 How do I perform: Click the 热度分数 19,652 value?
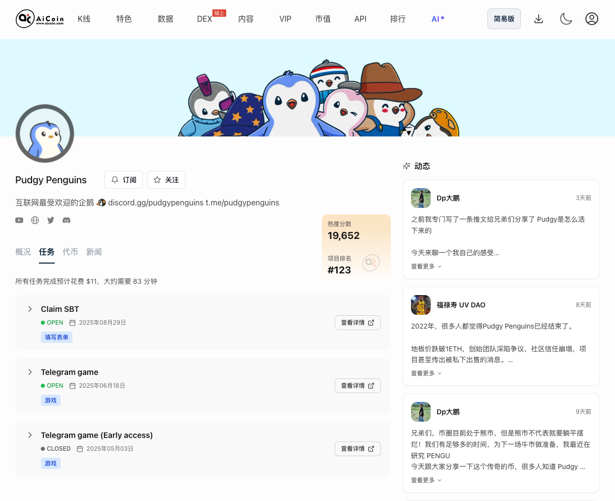click(x=344, y=235)
